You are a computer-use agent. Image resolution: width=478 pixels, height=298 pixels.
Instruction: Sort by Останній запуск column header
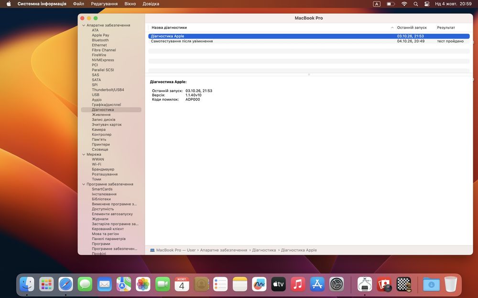click(x=412, y=27)
